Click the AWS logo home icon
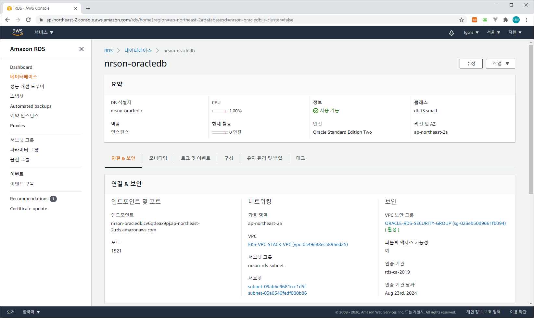534x318 pixels. coord(18,32)
